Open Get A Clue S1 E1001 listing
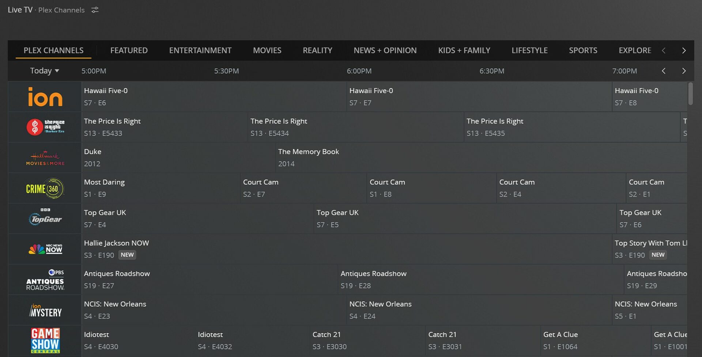Viewport: 702px width, 357px height. coord(669,341)
